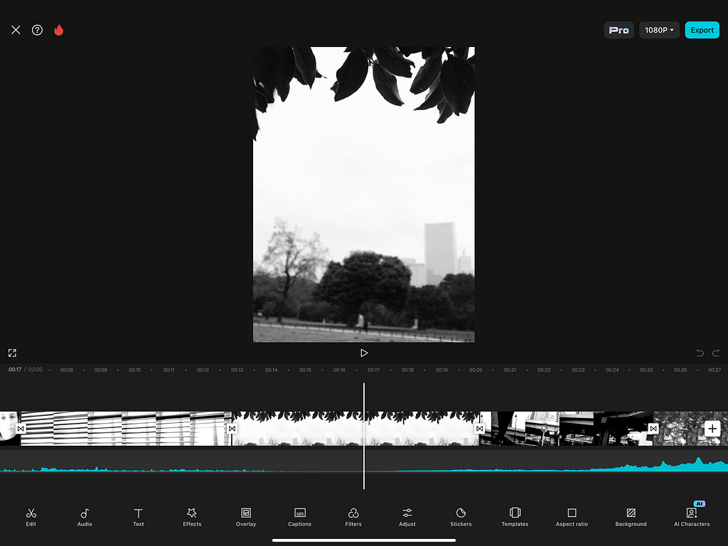
Task: Expand the 1080P resolution dropdown
Action: pos(659,30)
